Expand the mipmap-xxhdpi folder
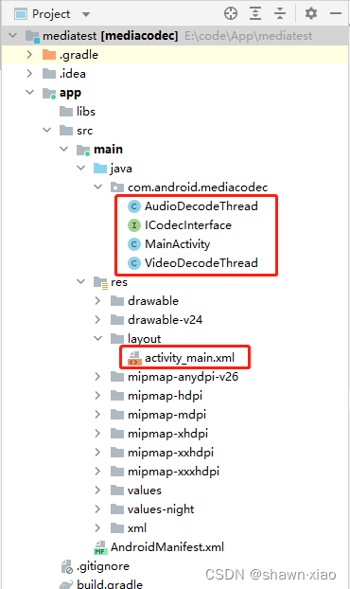This screenshot has height=589, width=350. click(x=98, y=453)
